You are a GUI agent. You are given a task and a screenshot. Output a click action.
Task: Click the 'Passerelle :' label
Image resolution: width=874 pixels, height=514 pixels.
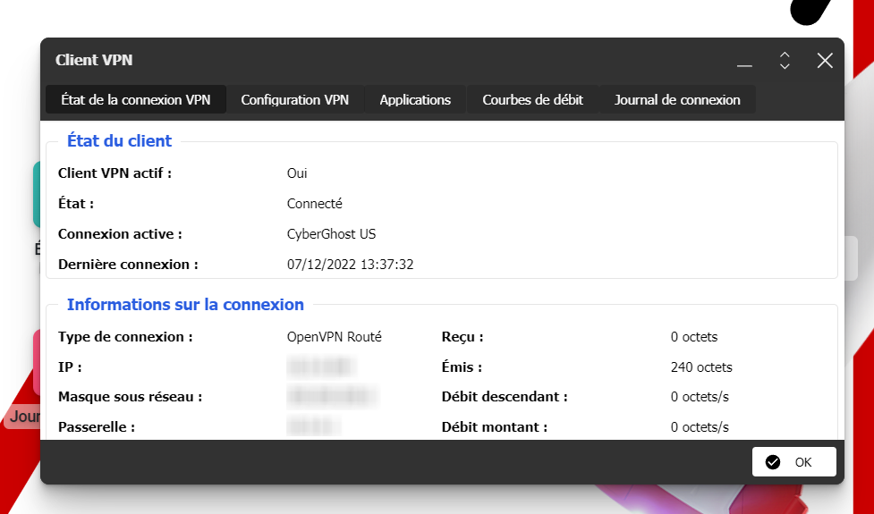97,427
